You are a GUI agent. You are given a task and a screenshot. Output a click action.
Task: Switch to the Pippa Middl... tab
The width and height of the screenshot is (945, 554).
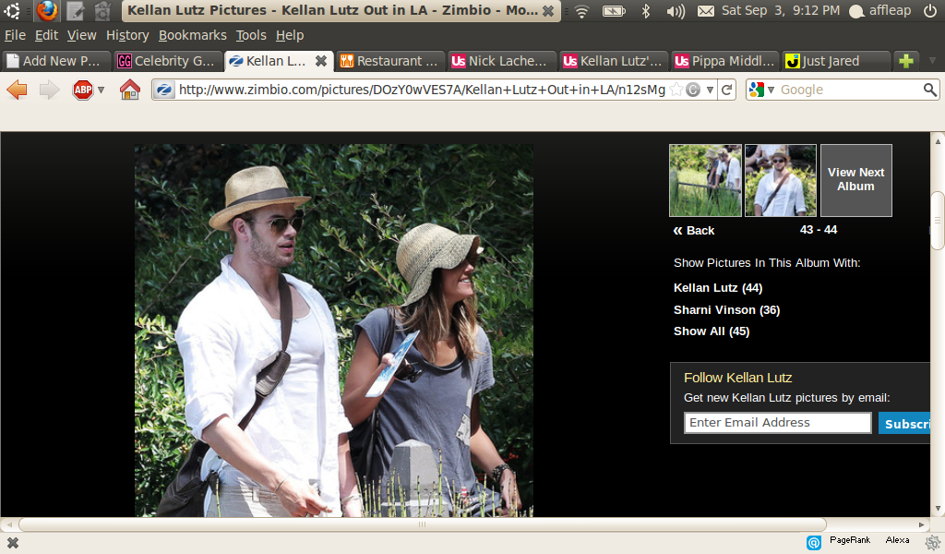pos(724,61)
